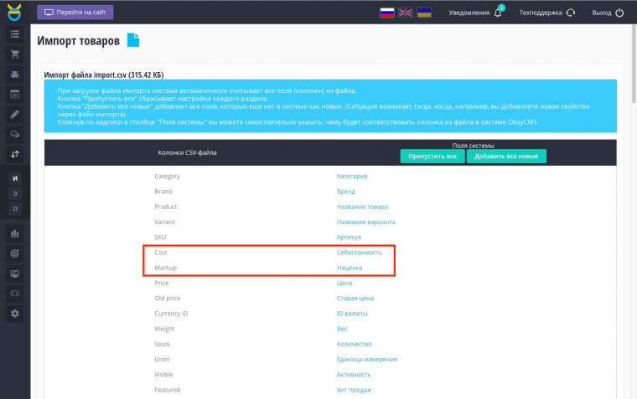Select the 'Л' submenu item in sidebar
637x399 pixels.
click(14, 208)
